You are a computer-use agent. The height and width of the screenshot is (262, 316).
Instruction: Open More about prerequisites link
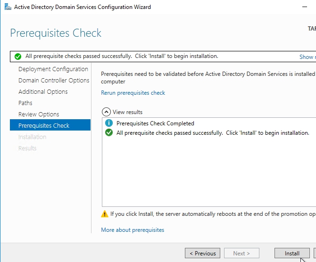coord(133,230)
